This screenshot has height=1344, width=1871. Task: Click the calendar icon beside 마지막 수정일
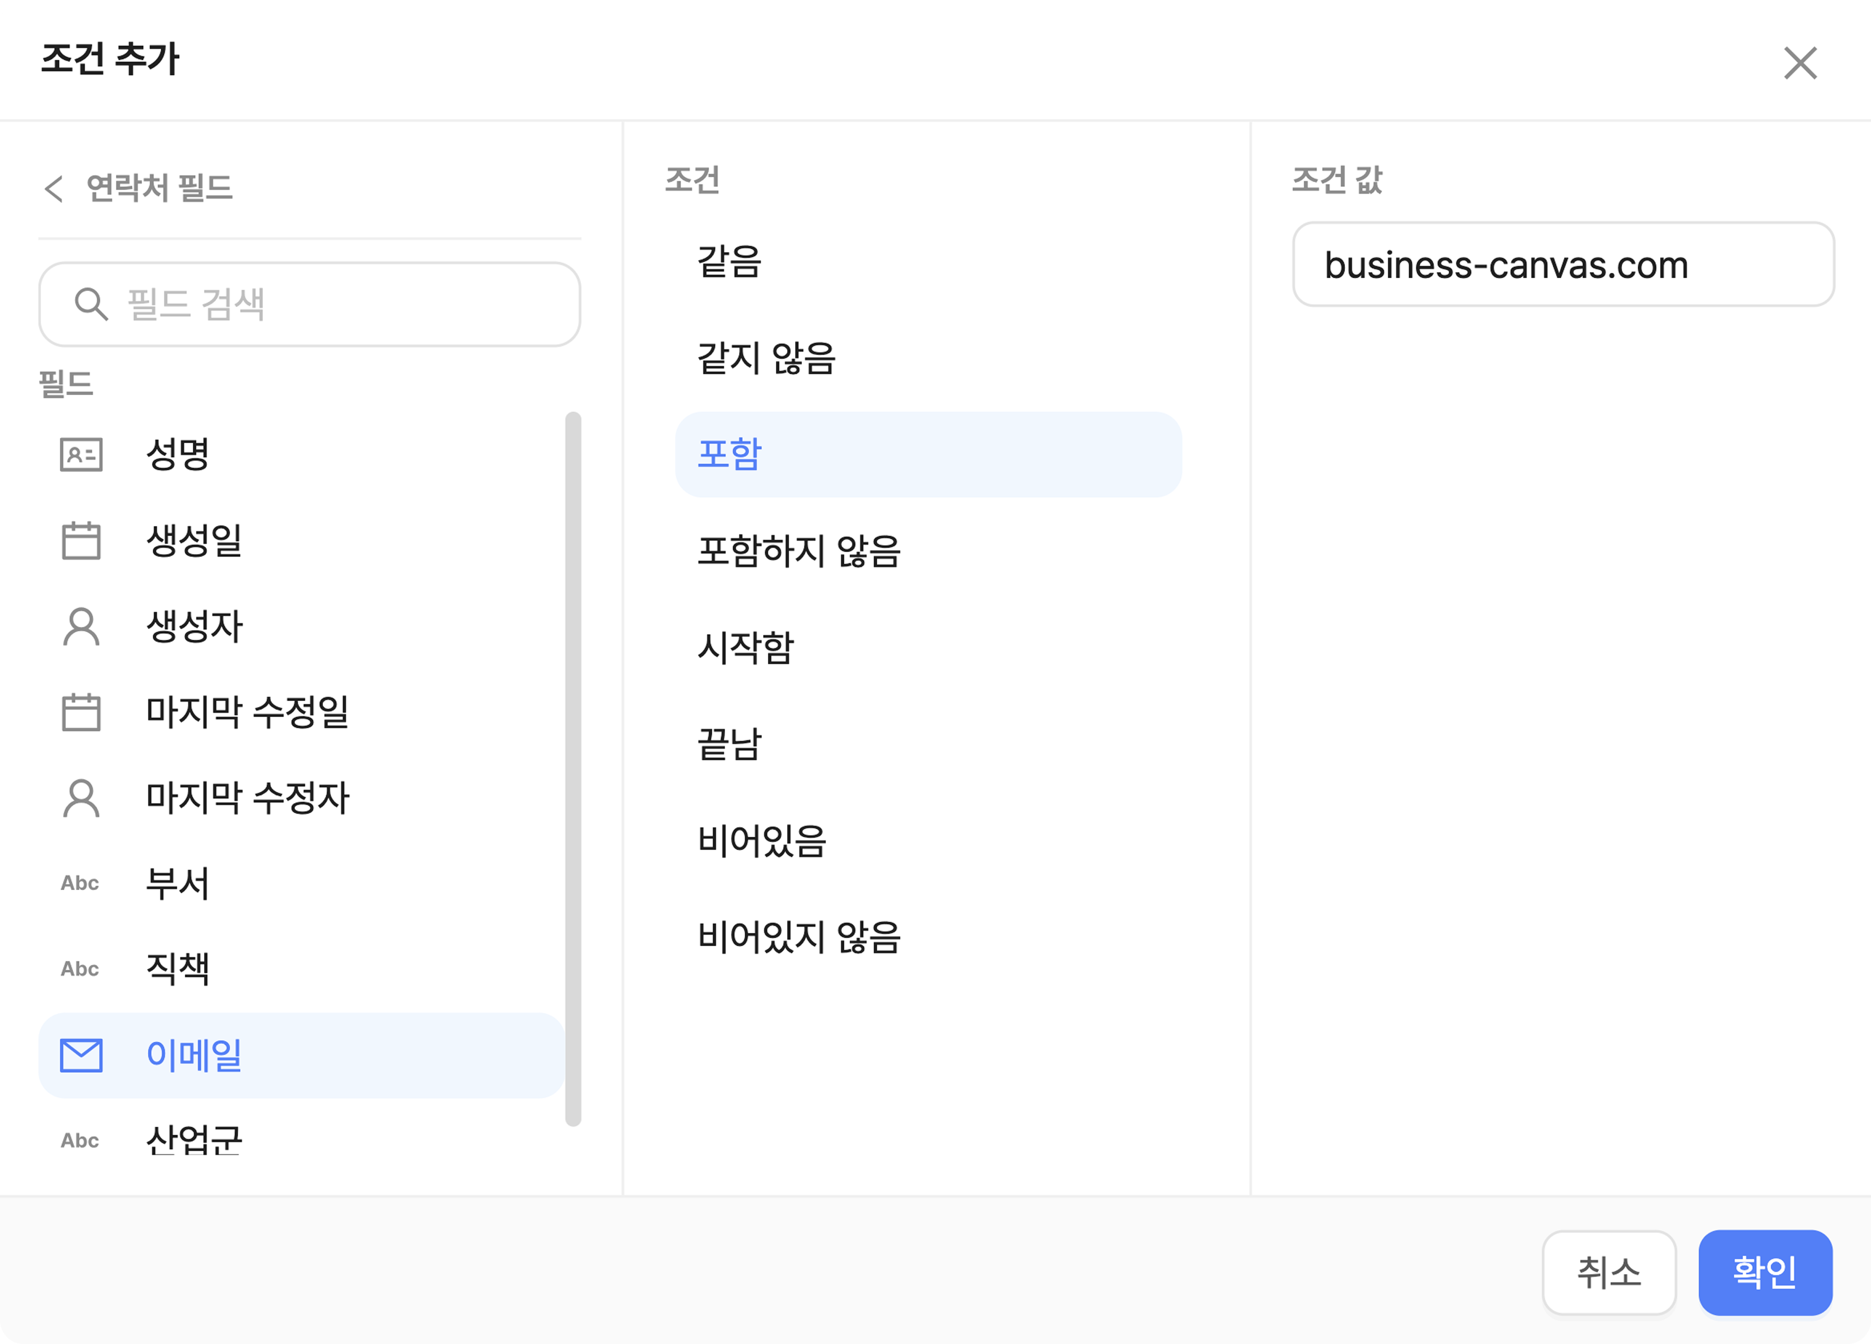(81, 712)
